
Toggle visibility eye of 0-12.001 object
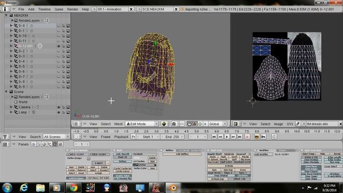coord(58,46)
